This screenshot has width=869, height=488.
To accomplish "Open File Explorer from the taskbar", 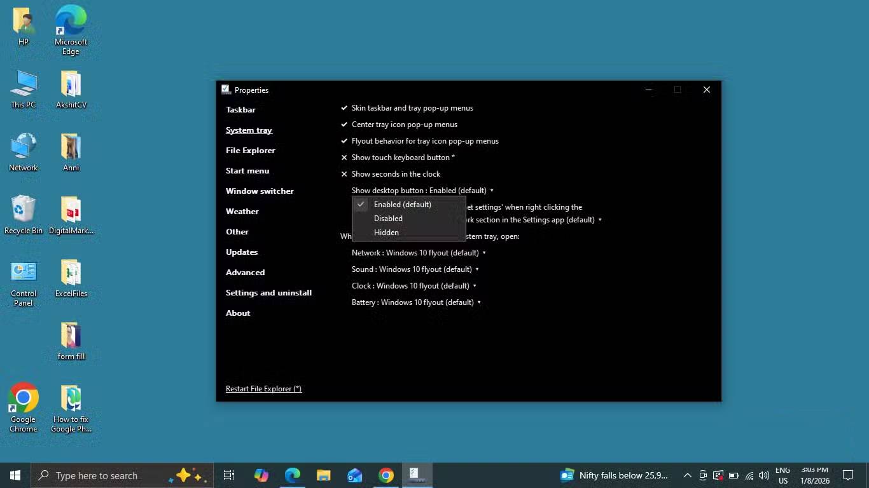I will tap(324, 475).
